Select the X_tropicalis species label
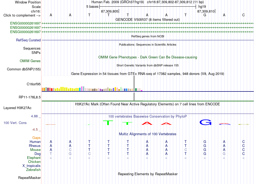This screenshot has width=254, height=184. [32, 166]
